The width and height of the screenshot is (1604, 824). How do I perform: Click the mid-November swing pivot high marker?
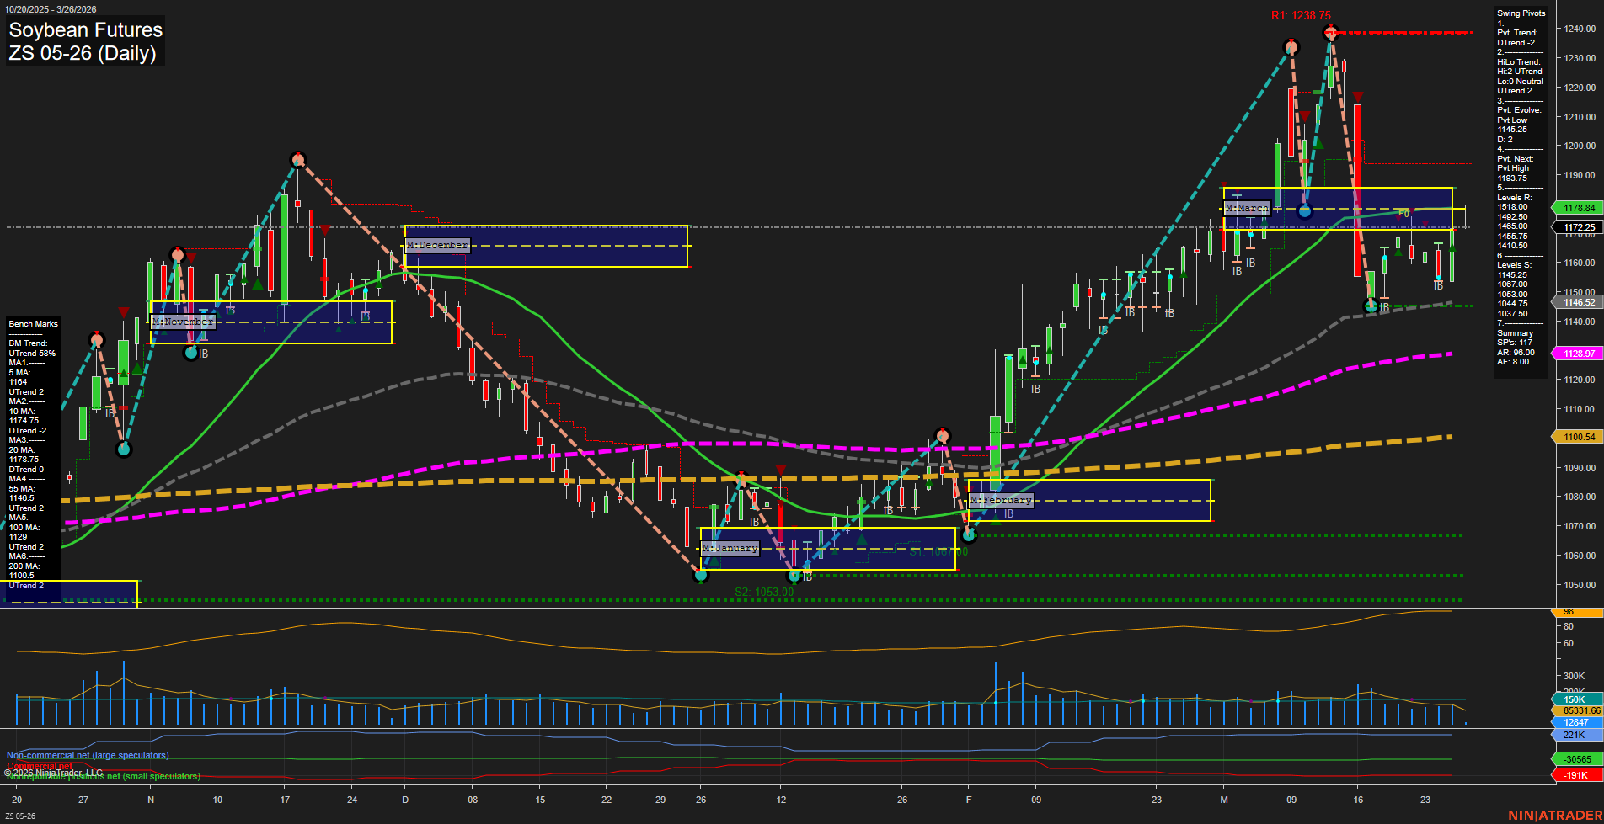297,159
